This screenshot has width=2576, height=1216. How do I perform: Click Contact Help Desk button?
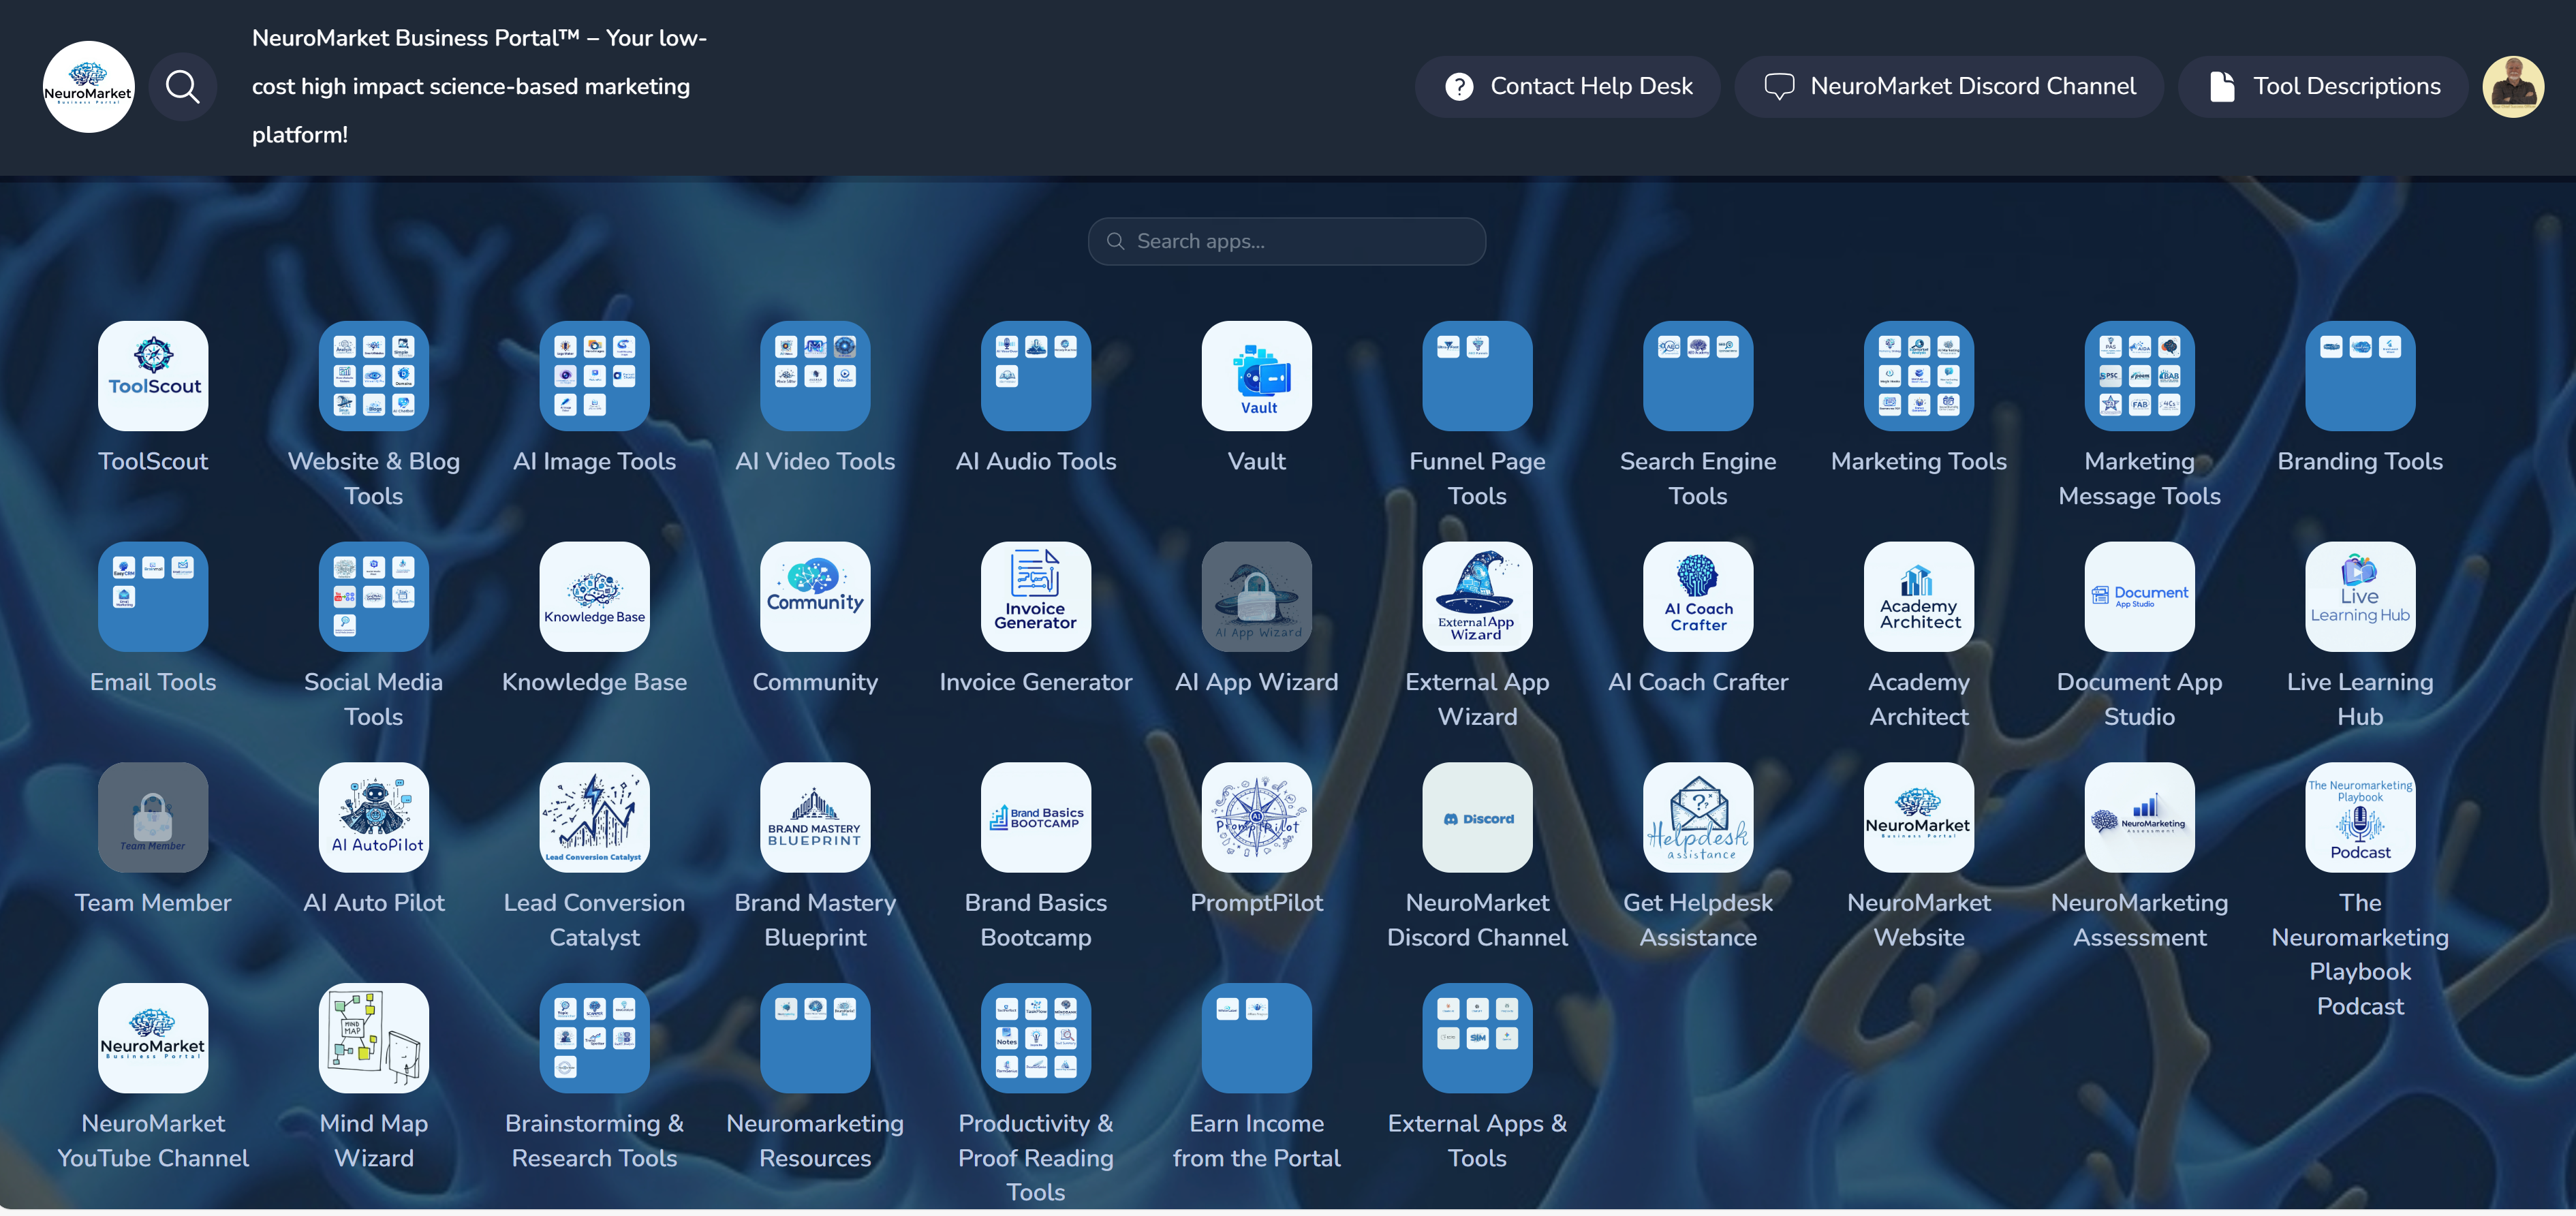pyautogui.click(x=1567, y=87)
